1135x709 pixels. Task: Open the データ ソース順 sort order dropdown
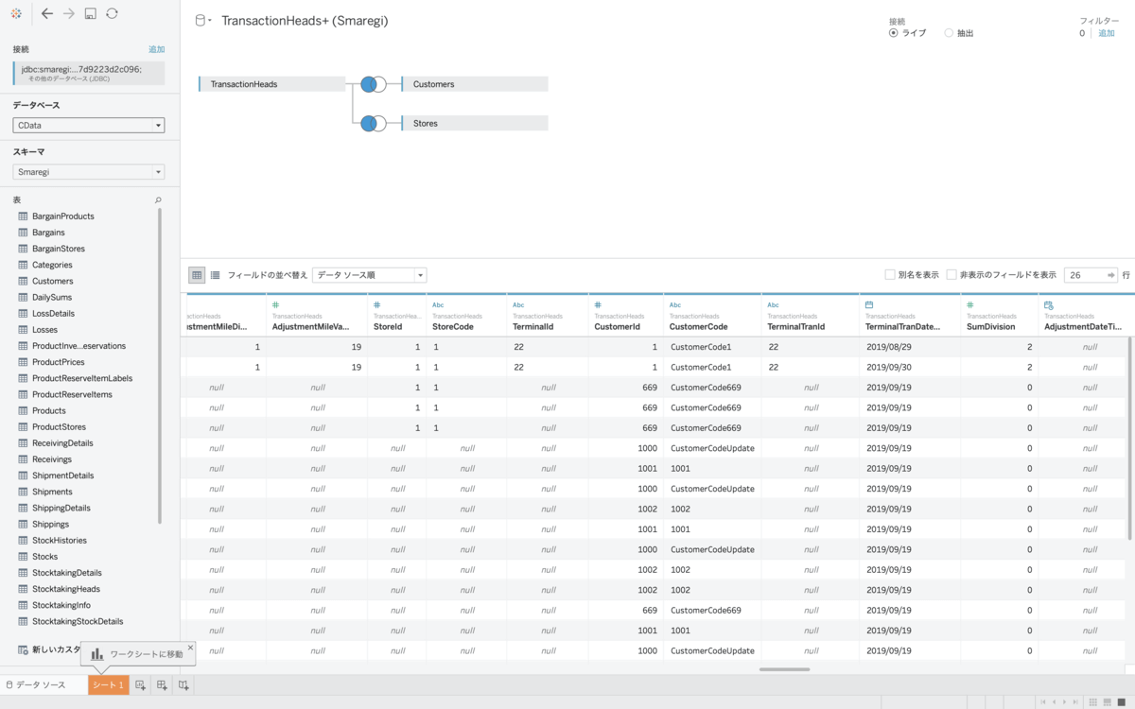click(x=369, y=275)
